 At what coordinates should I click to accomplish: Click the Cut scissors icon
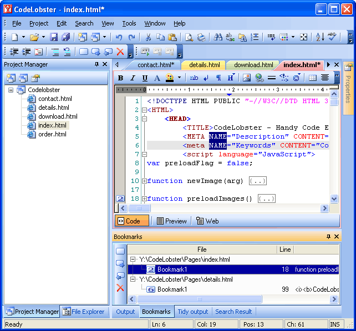coord(148,37)
